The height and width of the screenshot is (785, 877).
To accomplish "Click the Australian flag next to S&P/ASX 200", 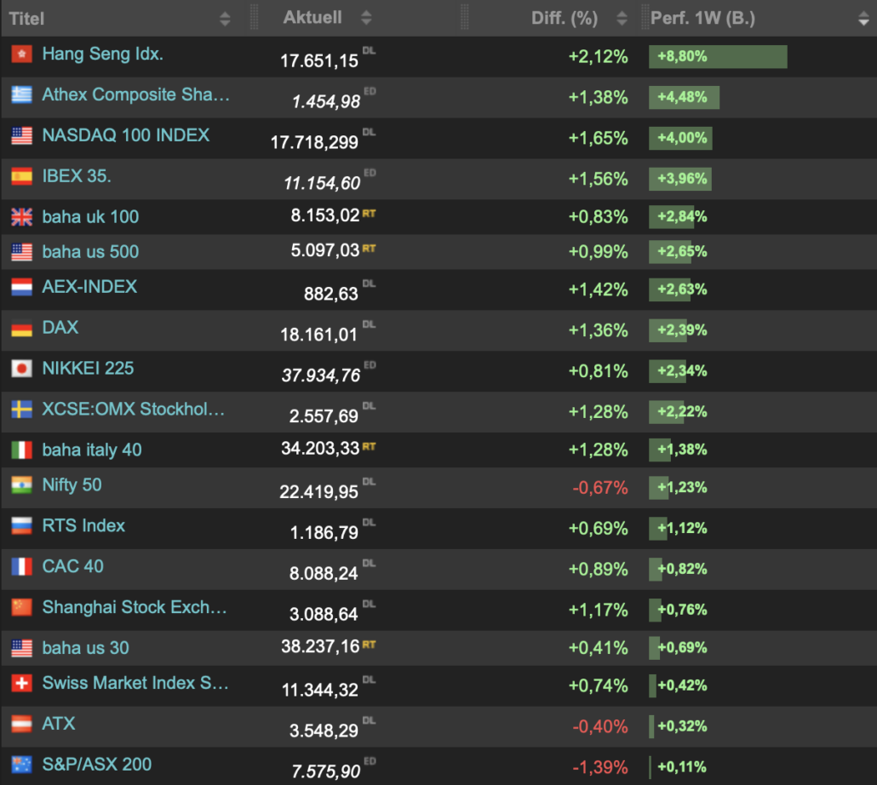I will [x=21, y=765].
